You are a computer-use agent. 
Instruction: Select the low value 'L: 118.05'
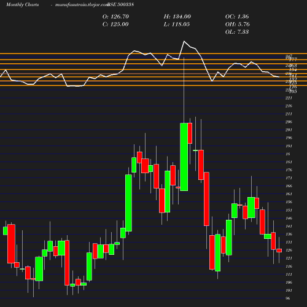click(177, 25)
